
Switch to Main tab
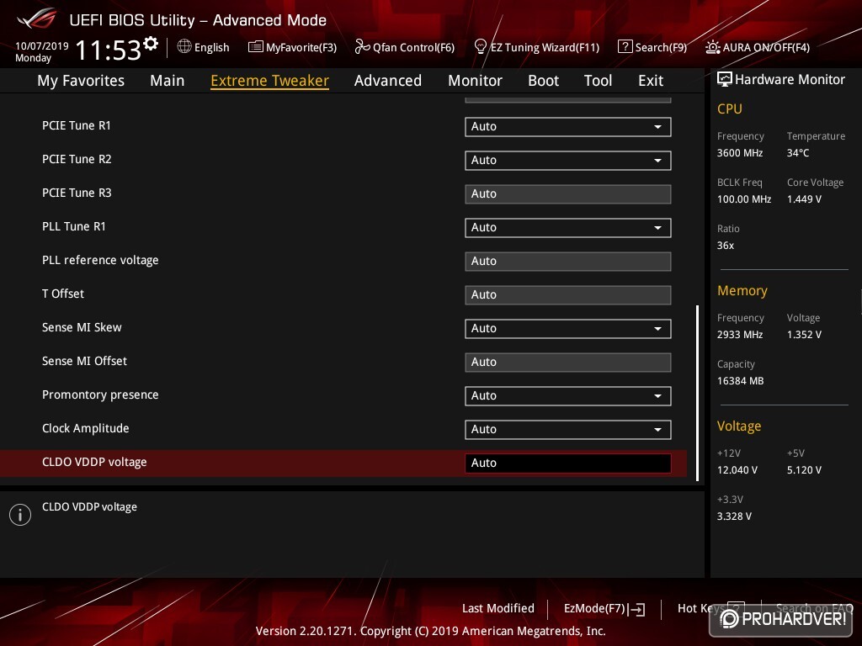click(x=168, y=81)
